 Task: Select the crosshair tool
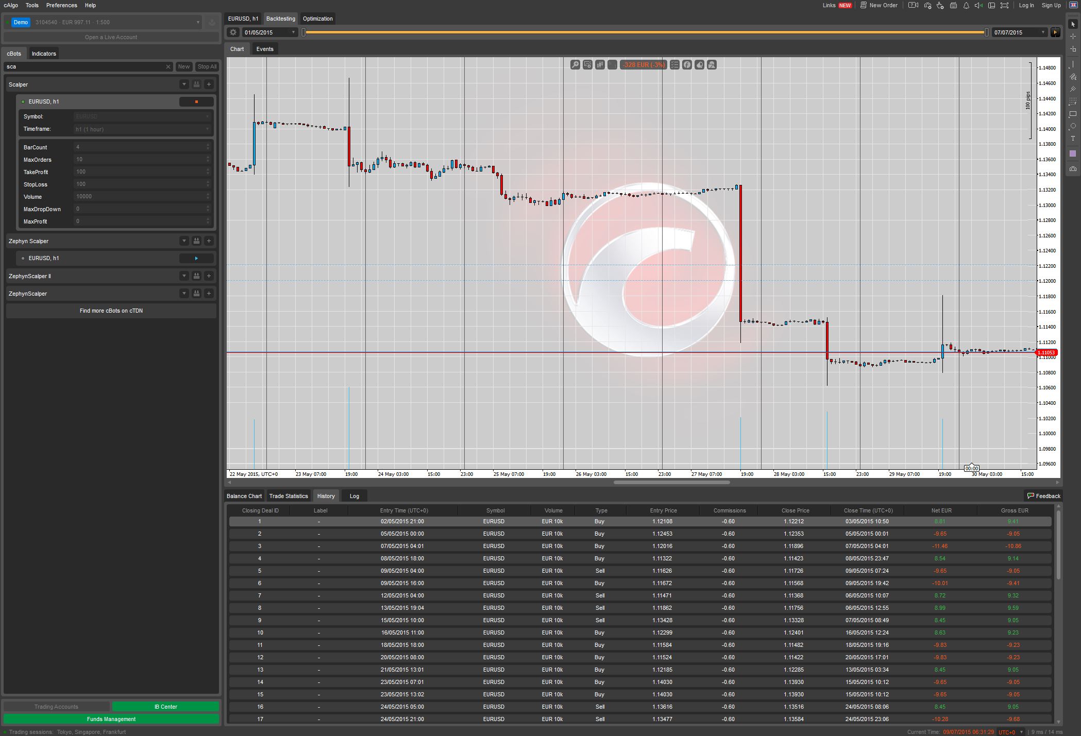click(x=1073, y=37)
